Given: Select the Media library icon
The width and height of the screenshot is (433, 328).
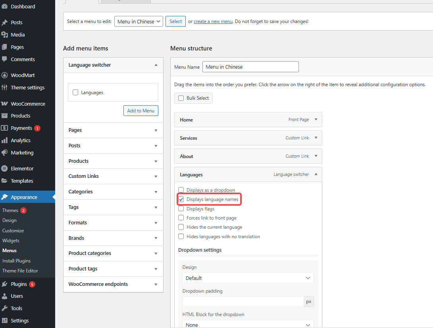Looking at the screenshot, I should click(4, 35).
